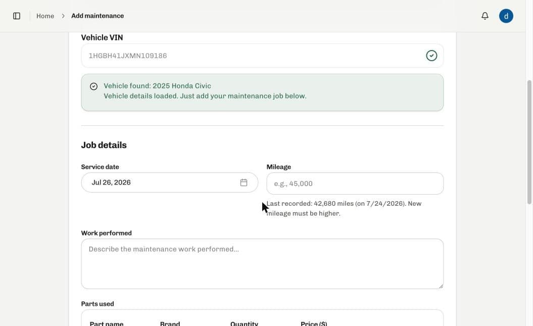
Task: Click the Quantity column header
Action: 244,323
